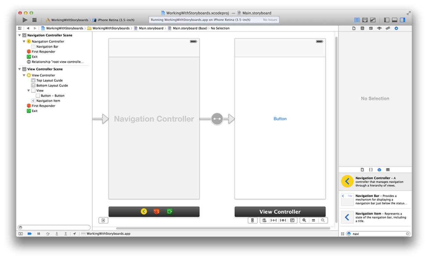Show the Media library
This screenshot has height=259, width=428.
[388, 170]
